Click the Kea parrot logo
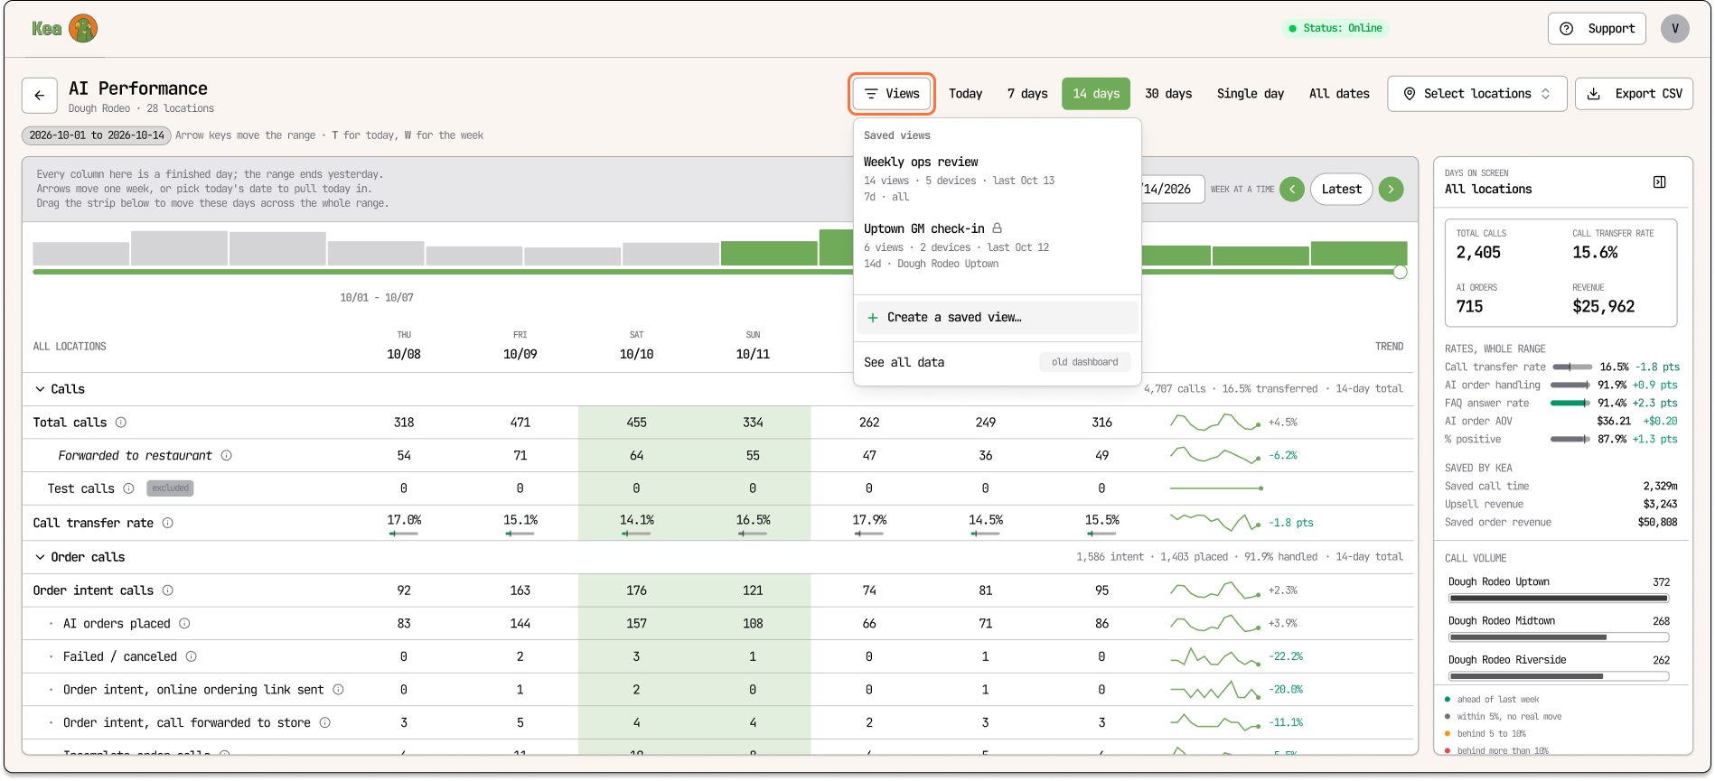Viewport: 1715px width, 781px height. [x=83, y=29]
